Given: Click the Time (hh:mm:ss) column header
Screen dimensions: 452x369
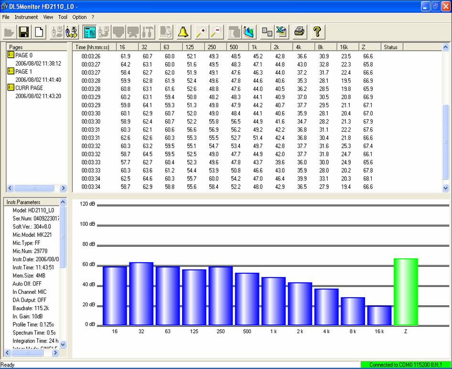Looking at the screenshot, I should point(95,47).
